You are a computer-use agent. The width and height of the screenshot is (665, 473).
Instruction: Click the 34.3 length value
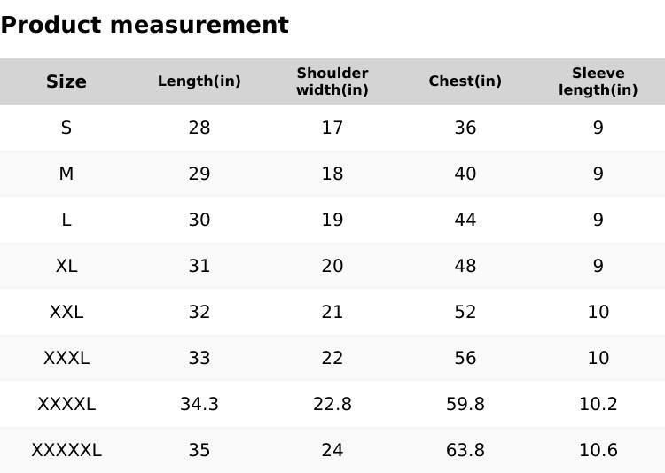pos(199,404)
